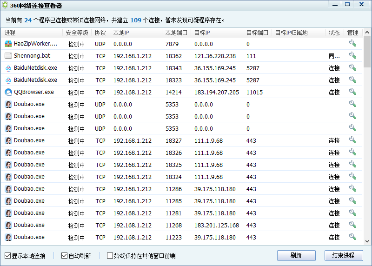Select local port 7879 cell
Screen dimensions: 372x266
click(x=172, y=44)
